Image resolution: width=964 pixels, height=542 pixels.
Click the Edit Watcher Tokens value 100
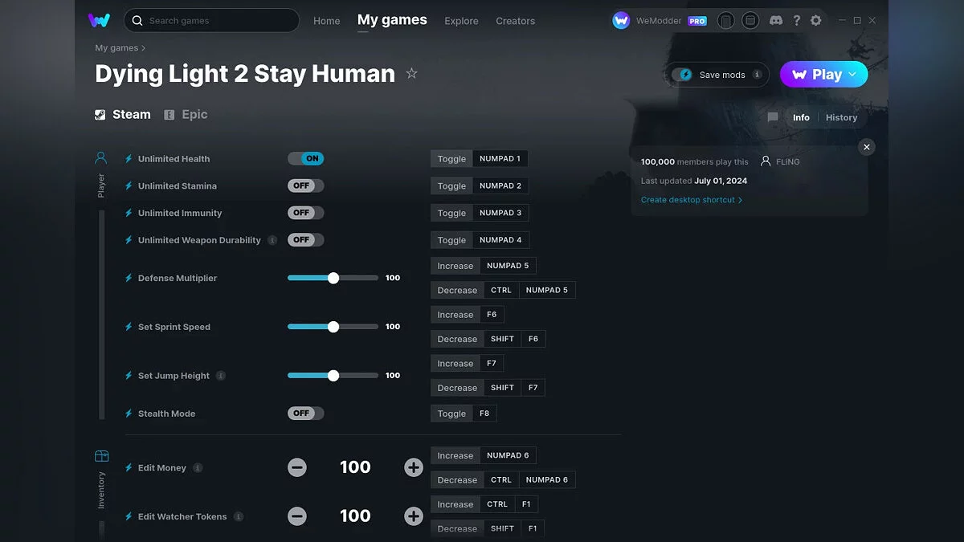(355, 516)
